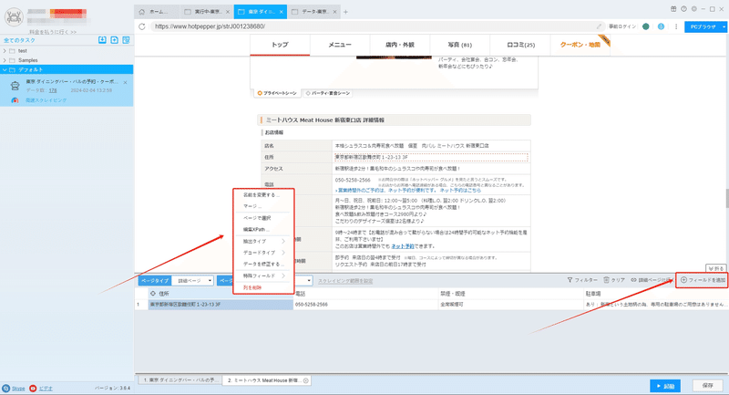Click the gift box icon in the title bar
This screenshot has height=395, width=729.
coord(673,9)
